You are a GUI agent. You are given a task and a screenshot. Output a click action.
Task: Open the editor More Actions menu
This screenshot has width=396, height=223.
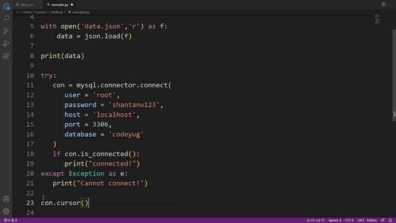(390, 4)
